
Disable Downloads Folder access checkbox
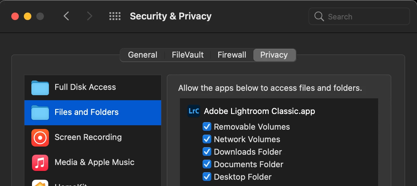coord(207,152)
